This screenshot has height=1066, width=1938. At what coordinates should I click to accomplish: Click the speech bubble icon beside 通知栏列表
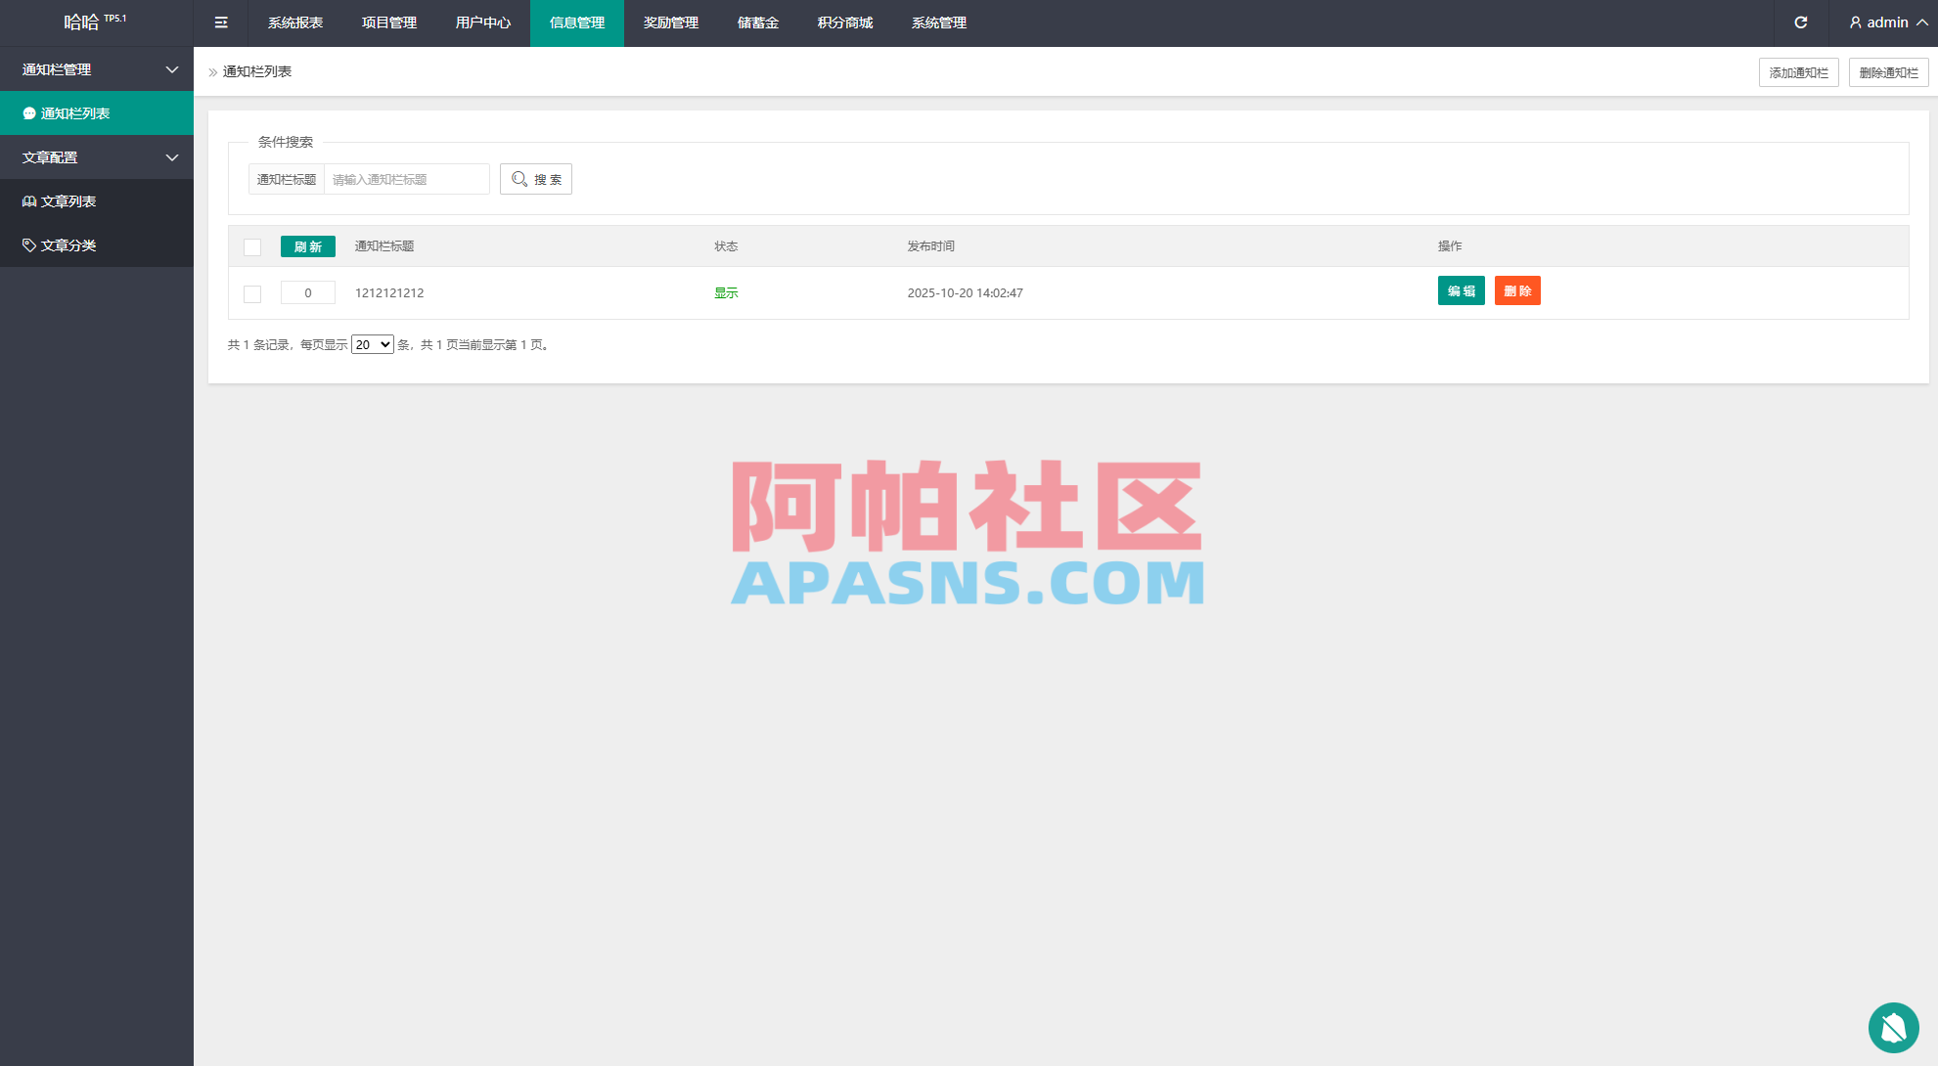point(28,112)
